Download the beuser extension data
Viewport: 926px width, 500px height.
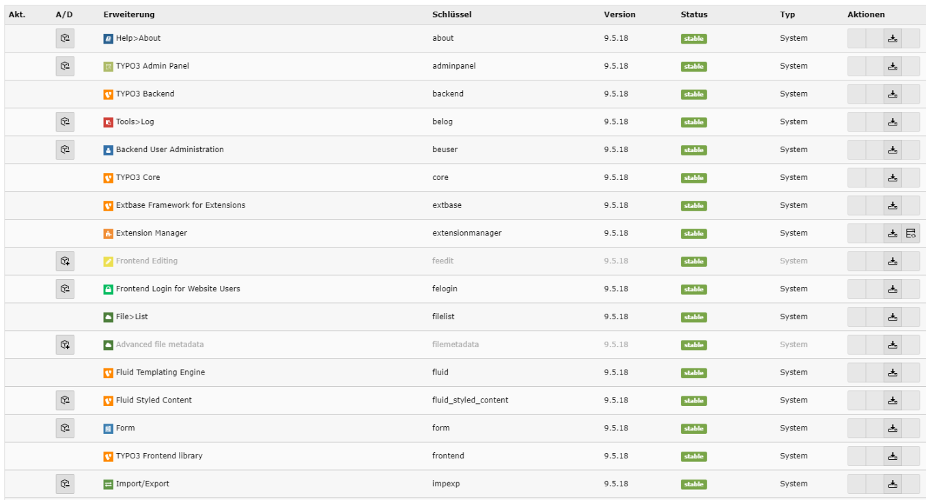893,150
